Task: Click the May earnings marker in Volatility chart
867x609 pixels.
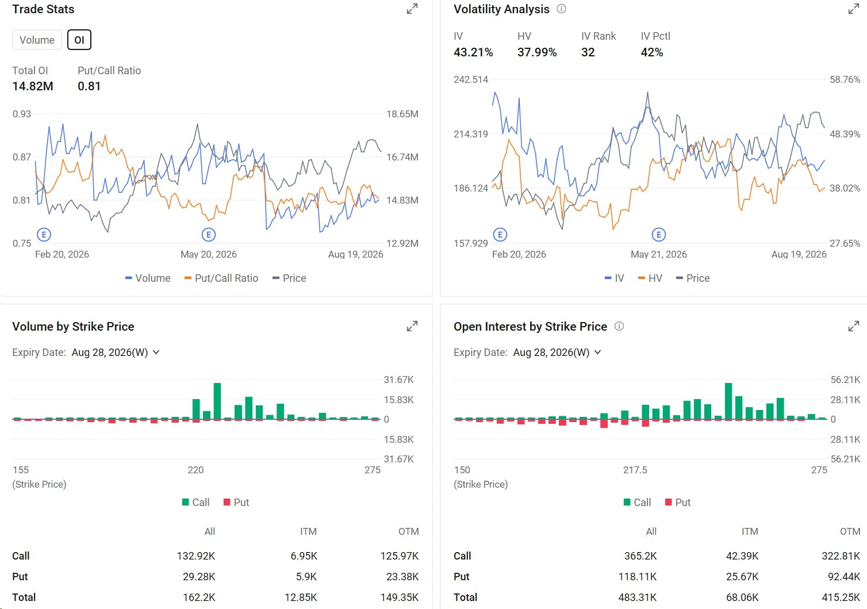Action: click(x=659, y=235)
